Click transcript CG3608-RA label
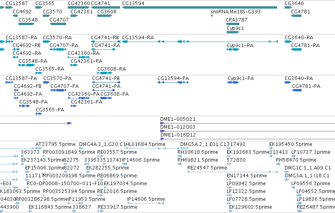 (111, 69)
